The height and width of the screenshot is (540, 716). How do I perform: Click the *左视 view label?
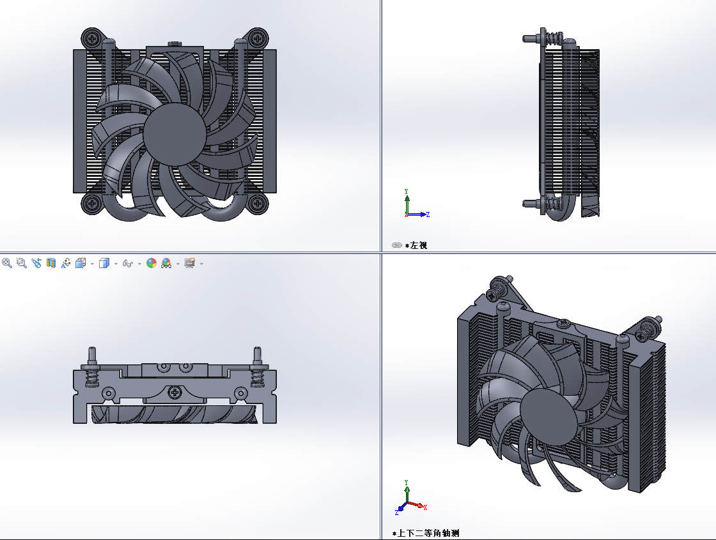(x=416, y=245)
